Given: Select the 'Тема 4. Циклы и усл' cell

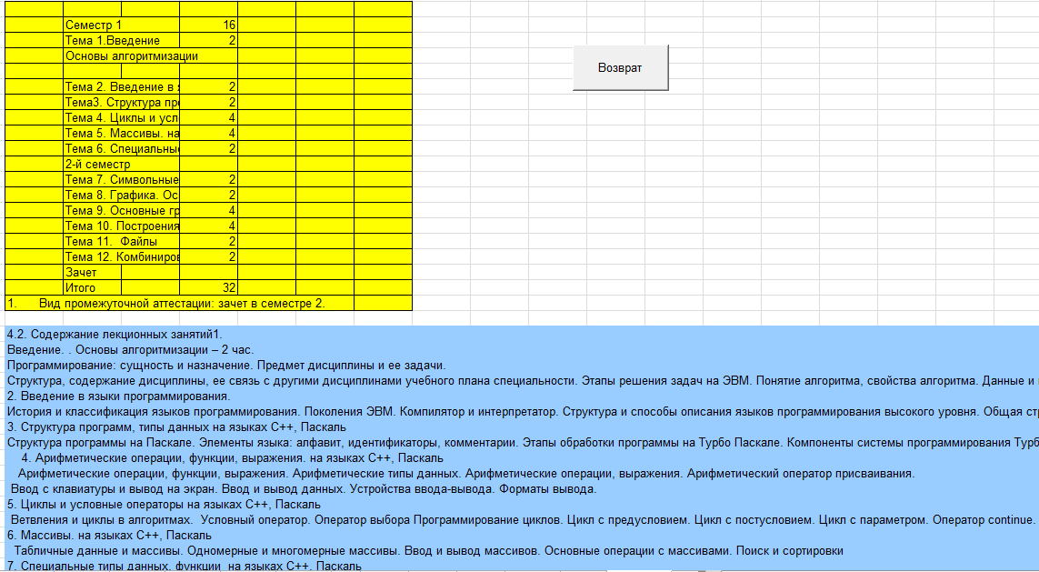Looking at the screenshot, I should tap(121, 118).
